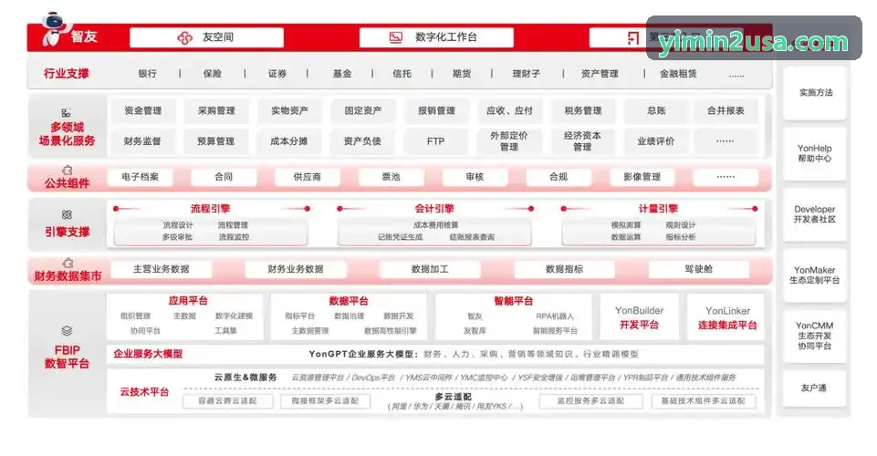Select 资产管理 industry item

click(600, 74)
